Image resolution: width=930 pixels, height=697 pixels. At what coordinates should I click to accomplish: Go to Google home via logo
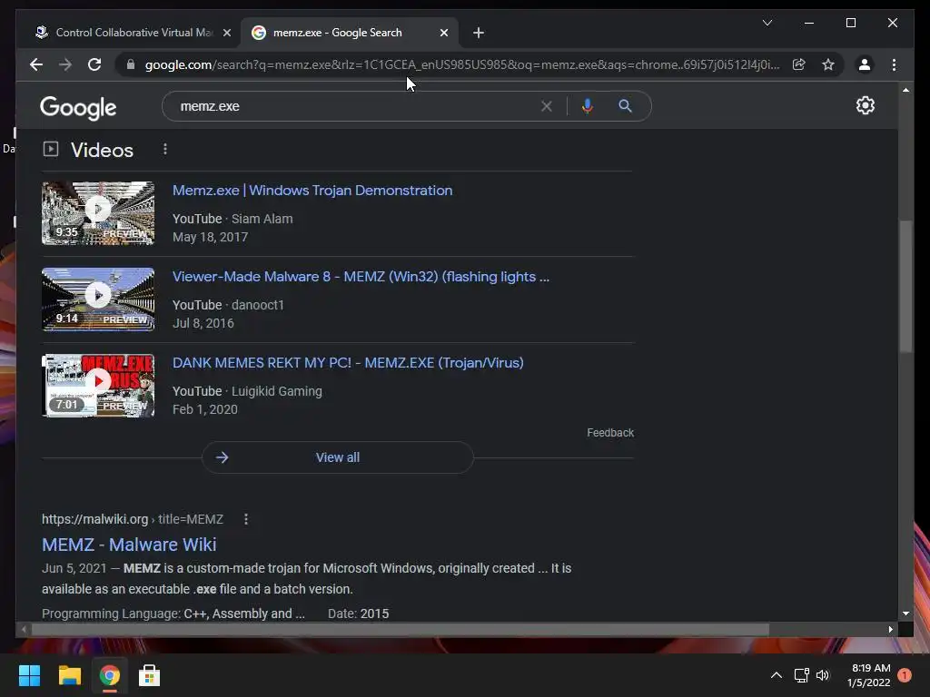click(78, 107)
